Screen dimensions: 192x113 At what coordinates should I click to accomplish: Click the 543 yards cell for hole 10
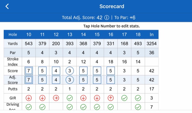(29, 44)
